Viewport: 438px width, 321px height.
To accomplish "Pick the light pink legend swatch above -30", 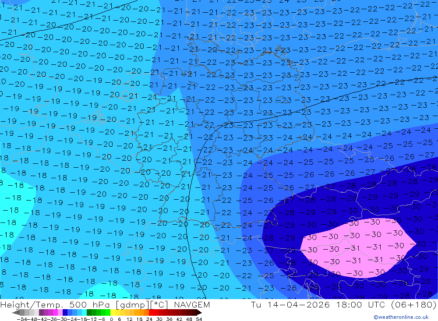I will tap(60, 313).
